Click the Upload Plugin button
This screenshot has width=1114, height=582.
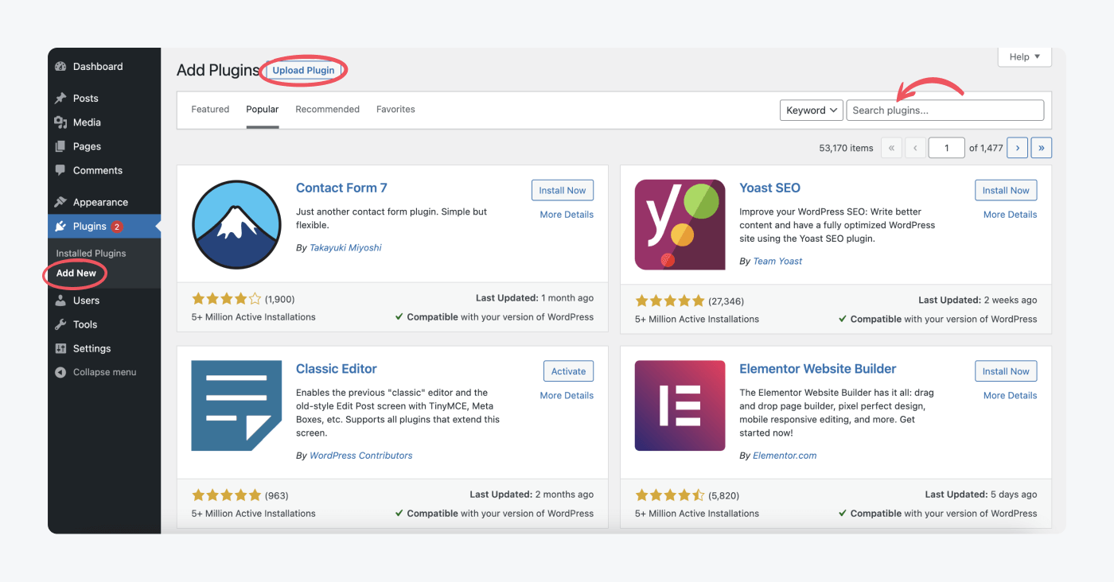pos(303,70)
